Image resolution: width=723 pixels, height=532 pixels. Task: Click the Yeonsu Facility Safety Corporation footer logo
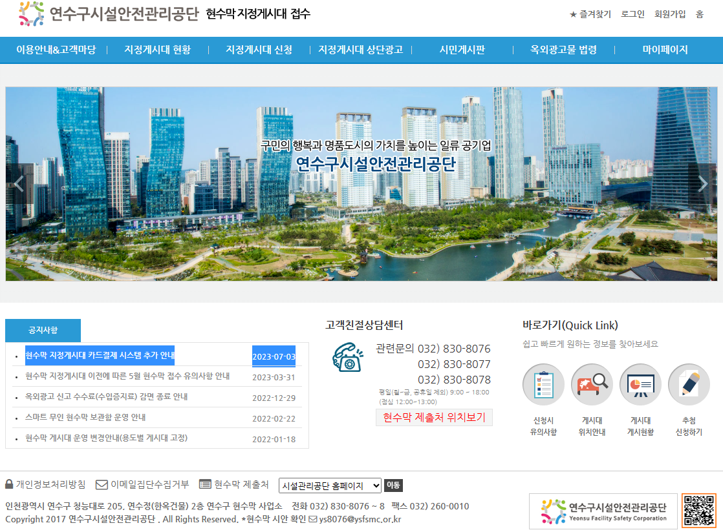(x=603, y=511)
